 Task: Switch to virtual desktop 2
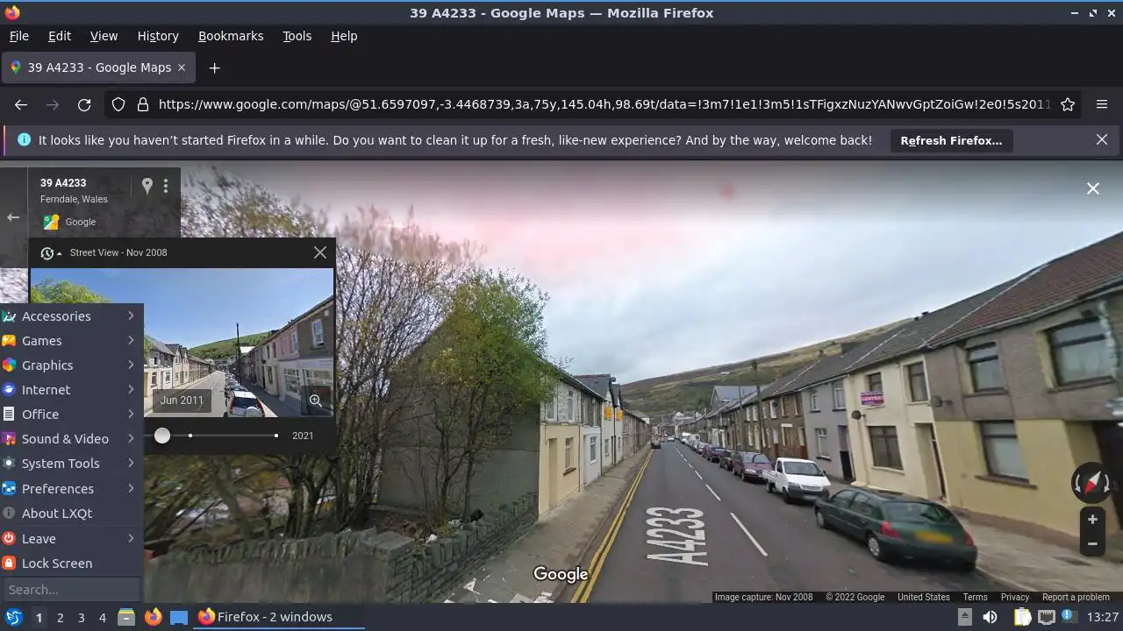coord(60,618)
